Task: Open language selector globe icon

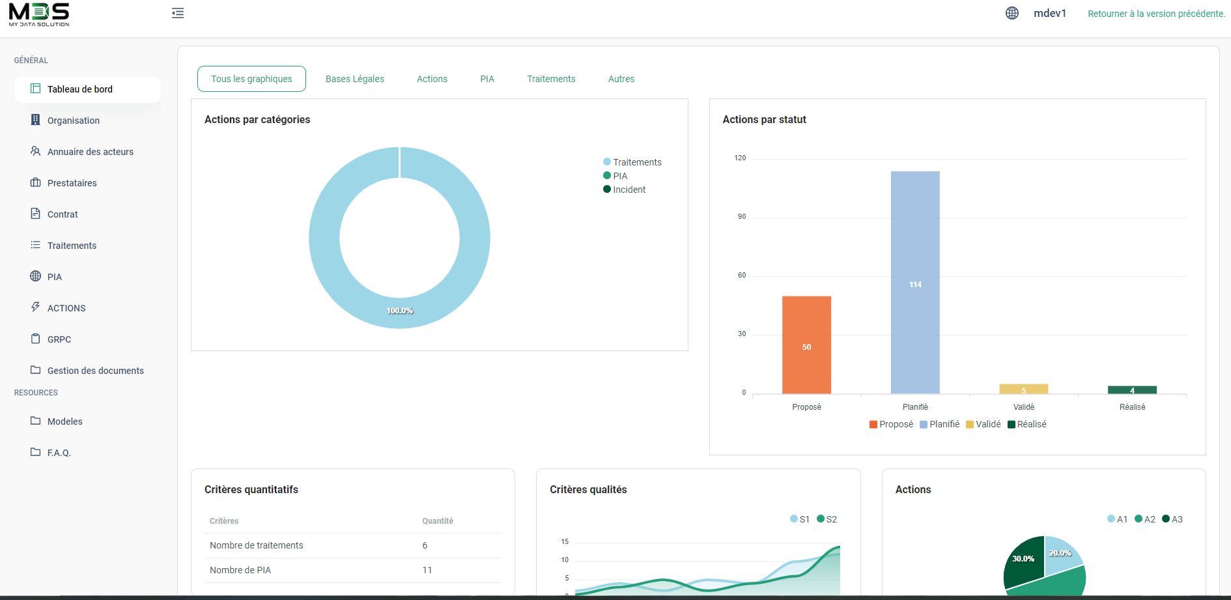Action: pos(1012,13)
